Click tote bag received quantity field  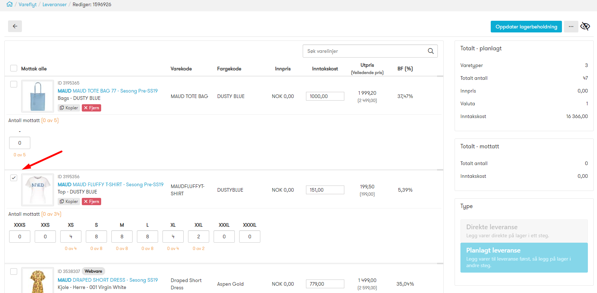pyautogui.click(x=20, y=143)
